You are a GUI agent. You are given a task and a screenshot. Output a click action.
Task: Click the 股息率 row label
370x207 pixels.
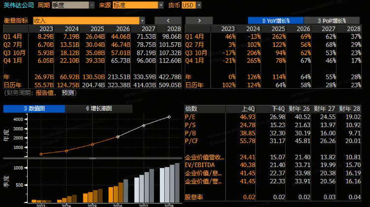pyautogui.click(x=193, y=197)
